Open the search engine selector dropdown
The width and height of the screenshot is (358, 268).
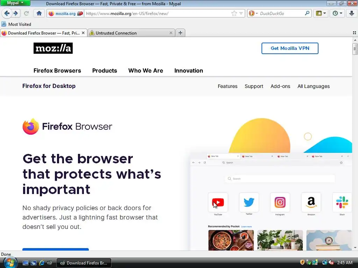pyautogui.click(x=257, y=14)
